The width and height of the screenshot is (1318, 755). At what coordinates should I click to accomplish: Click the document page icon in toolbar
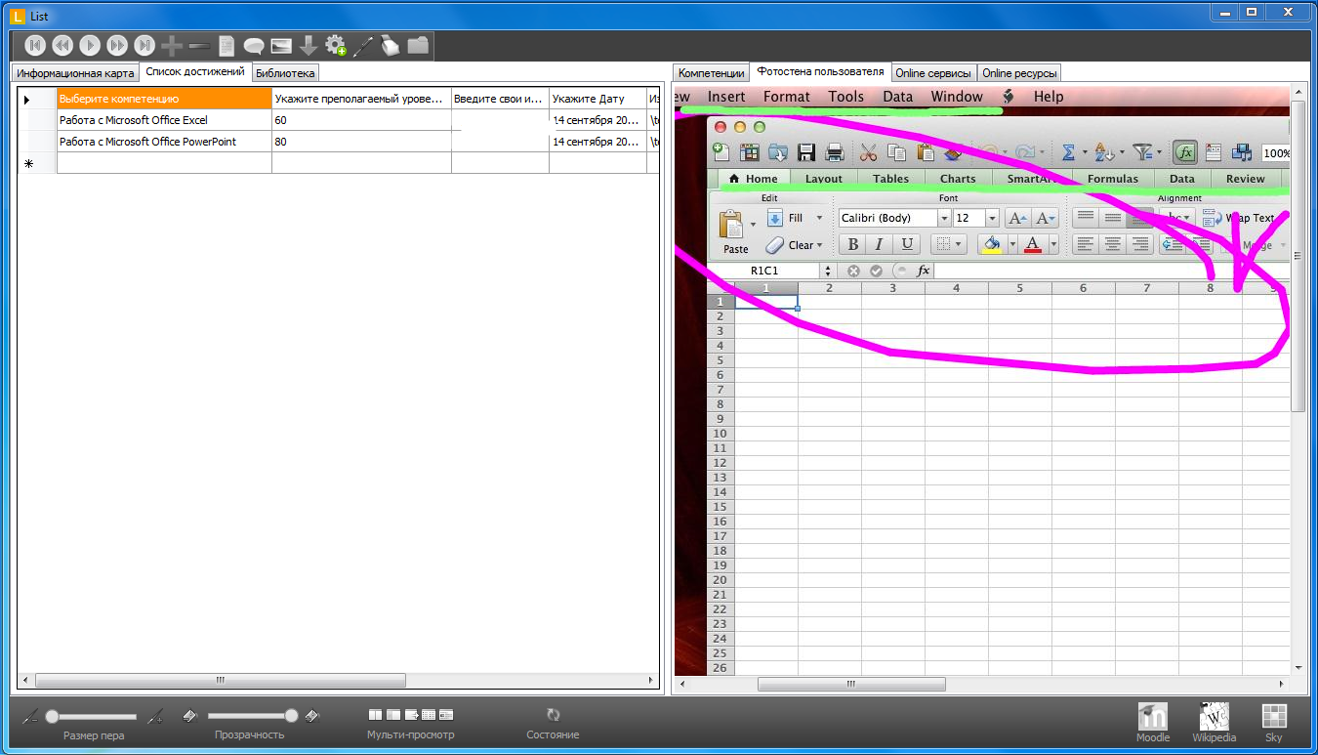[227, 45]
